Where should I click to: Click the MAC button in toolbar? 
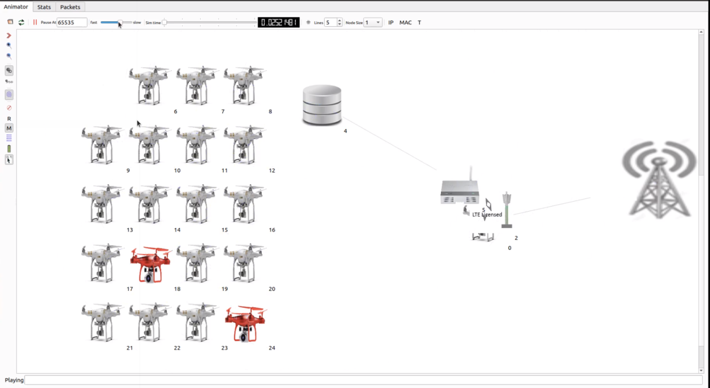click(405, 22)
